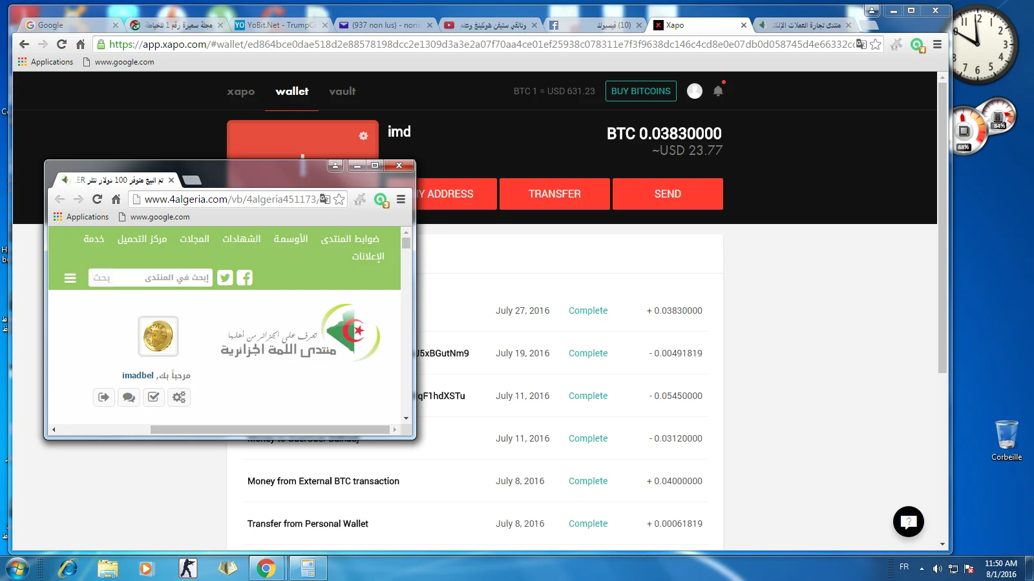The width and height of the screenshot is (1034, 581).
Task: Expand the forum hamburger menu
Action: tap(70, 278)
